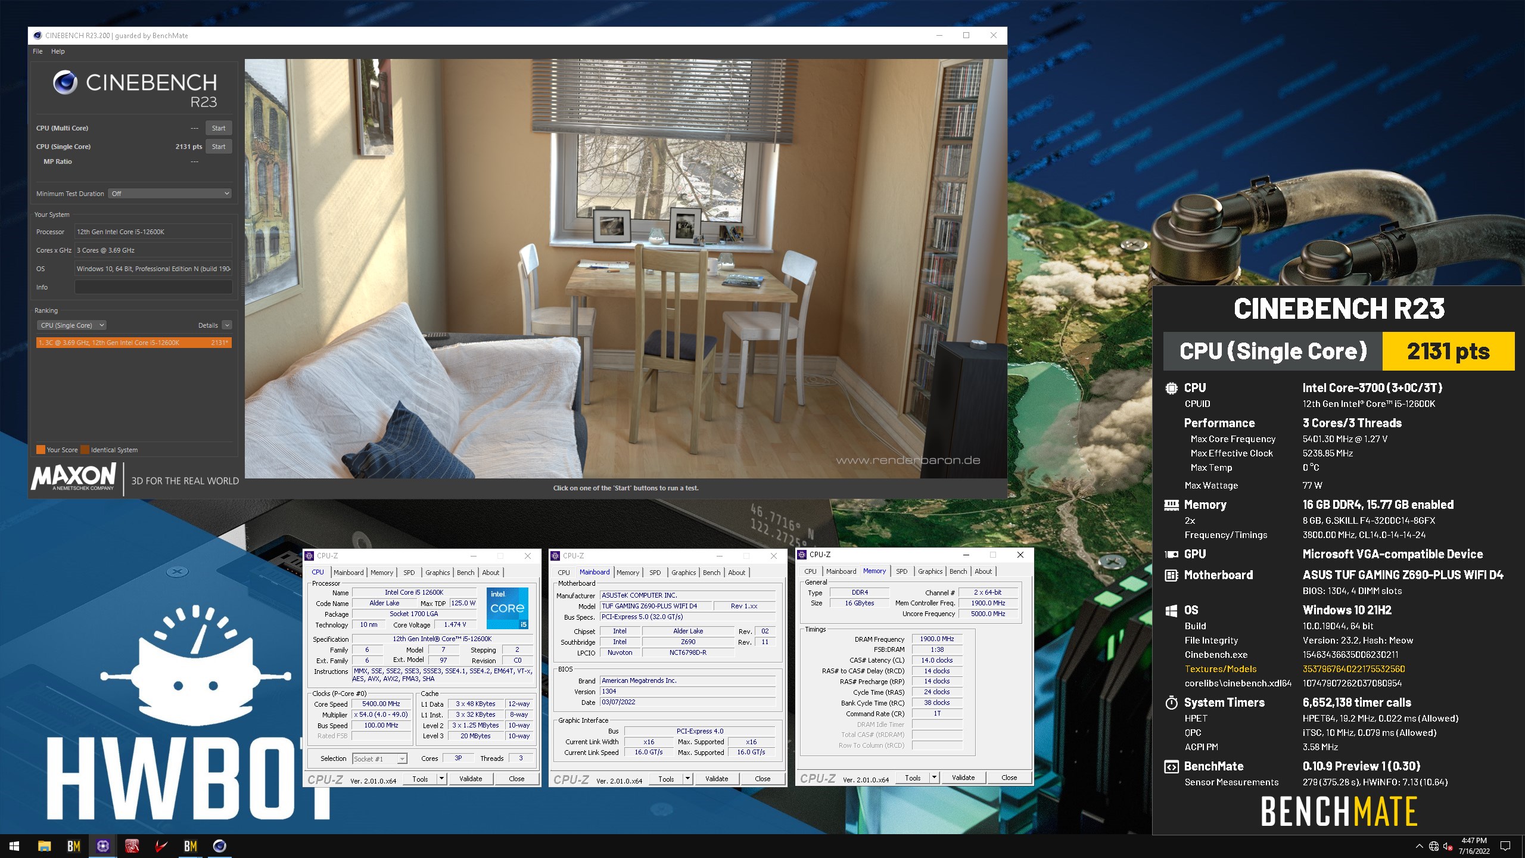Click the yellow 2131 pts score box
This screenshot has width=1525, height=858.
pyautogui.click(x=1448, y=352)
